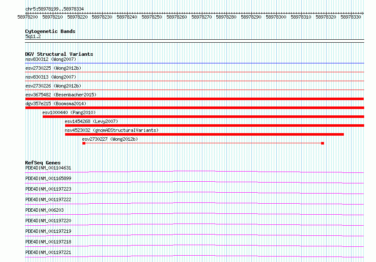The height and width of the screenshot is (262, 376).
Task: Click ruler position 58978280
Action: click(226, 17)
